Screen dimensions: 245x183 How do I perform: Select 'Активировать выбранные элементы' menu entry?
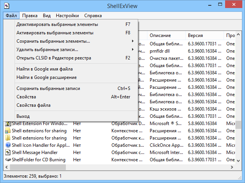click(x=55, y=33)
